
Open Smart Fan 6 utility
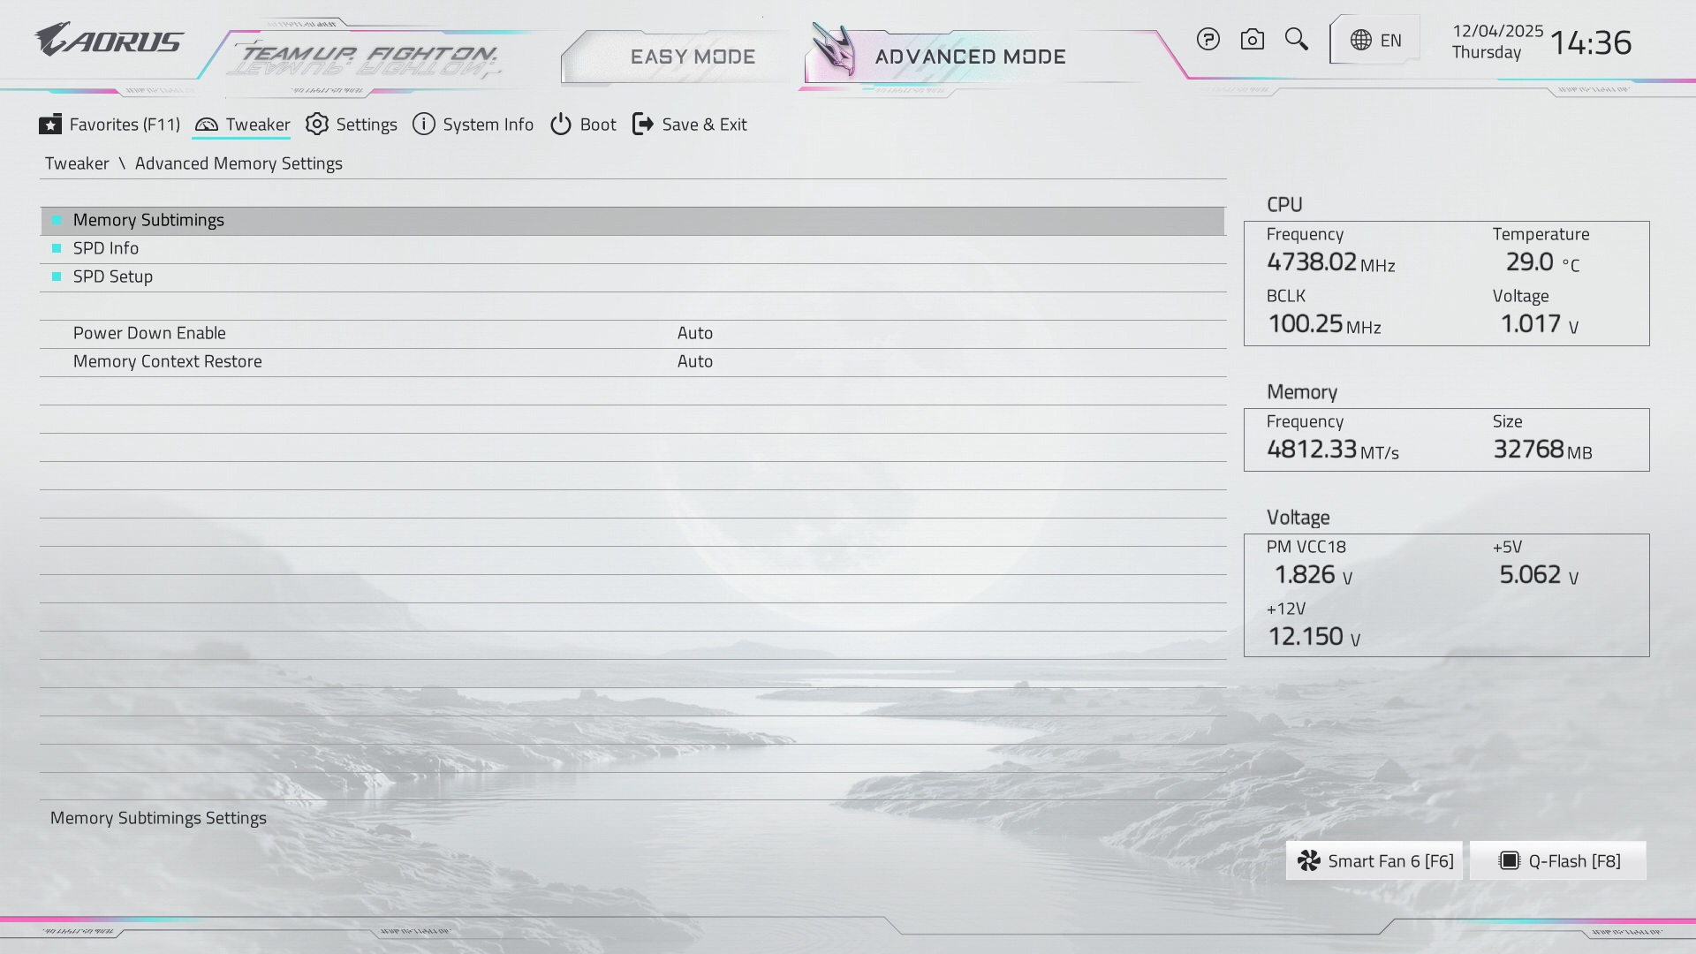[1374, 861]
